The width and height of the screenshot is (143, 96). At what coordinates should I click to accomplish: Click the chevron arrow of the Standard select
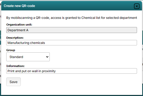[x=47, y=57]
